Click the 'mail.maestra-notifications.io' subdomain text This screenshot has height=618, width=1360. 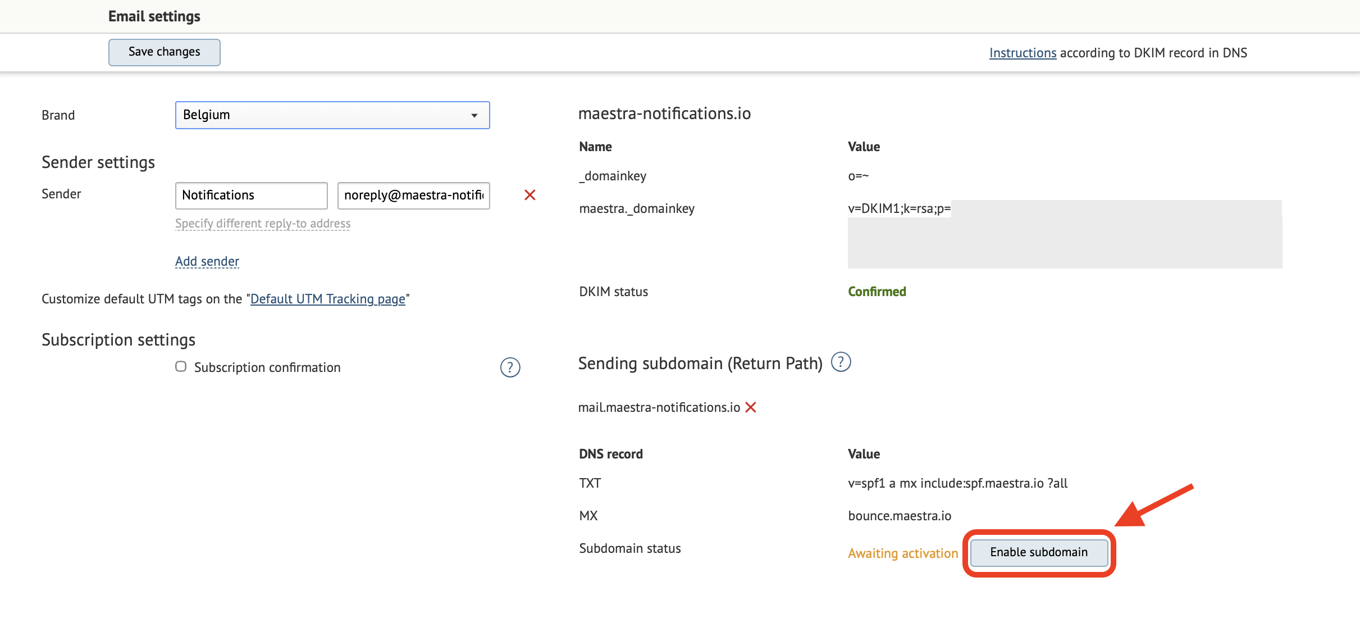659,407
